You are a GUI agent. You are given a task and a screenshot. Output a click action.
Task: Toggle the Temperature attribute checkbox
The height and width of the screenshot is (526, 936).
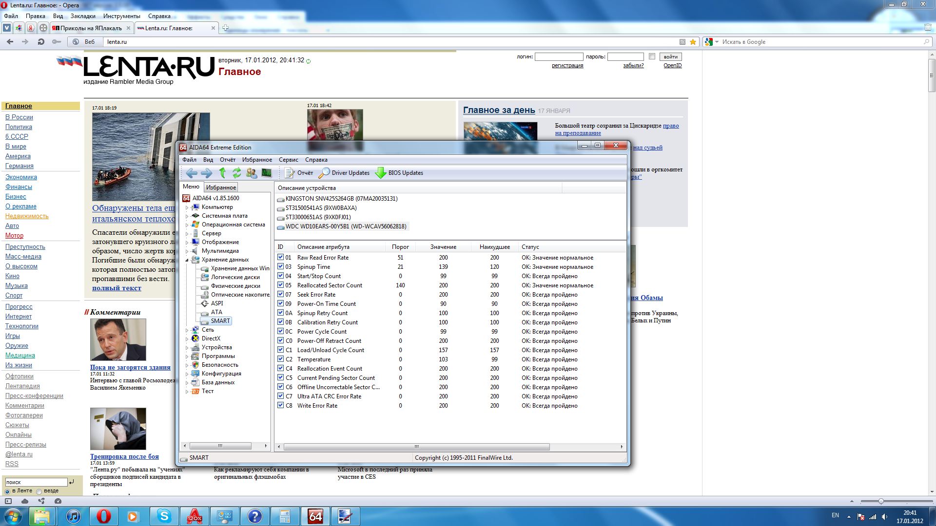click(x=281, y=359)
